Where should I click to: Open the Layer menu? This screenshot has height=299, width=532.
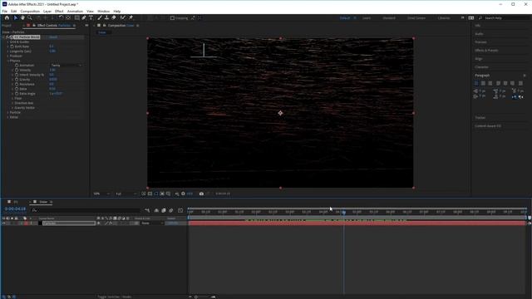click(x=47, y=11)
